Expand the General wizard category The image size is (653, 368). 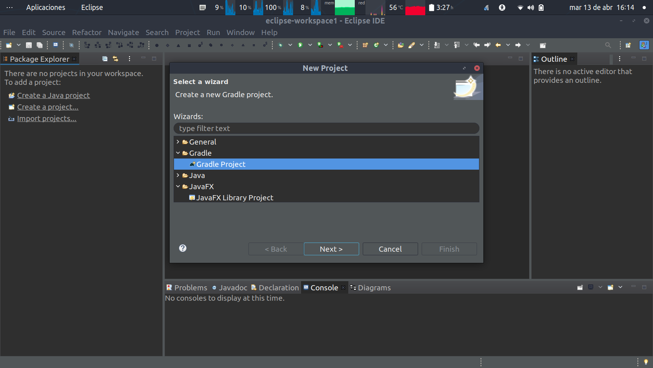(178, 142)
